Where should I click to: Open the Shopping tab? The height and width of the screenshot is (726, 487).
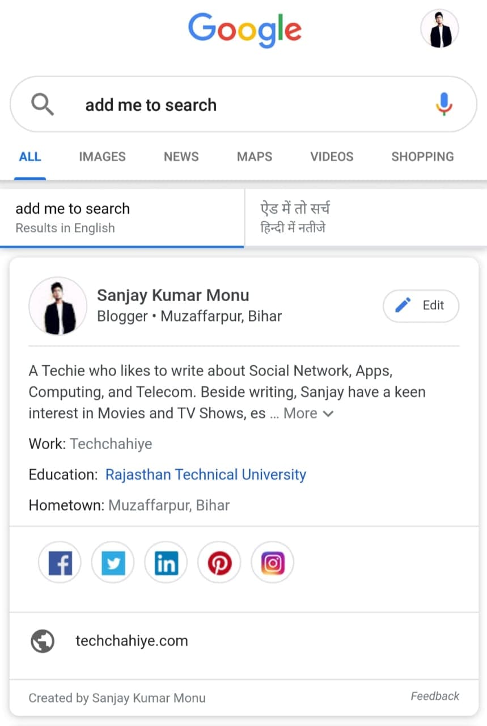coord(423,157)
